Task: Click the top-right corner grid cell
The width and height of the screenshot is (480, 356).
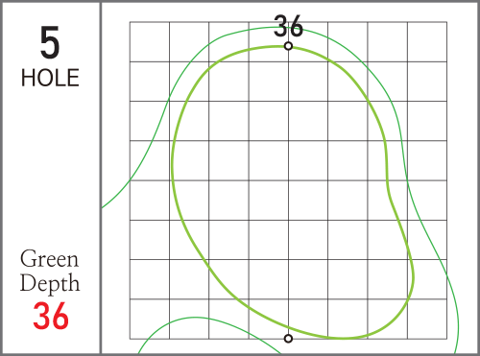Action: [427, 42]
